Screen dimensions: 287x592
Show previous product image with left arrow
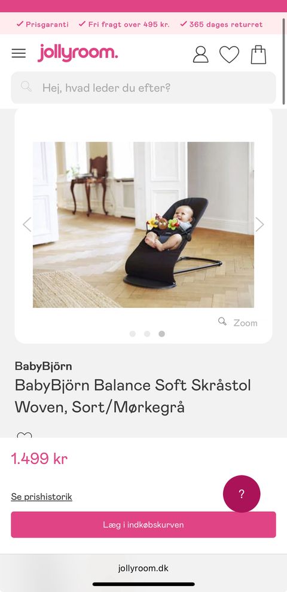(x=27, y=224)
